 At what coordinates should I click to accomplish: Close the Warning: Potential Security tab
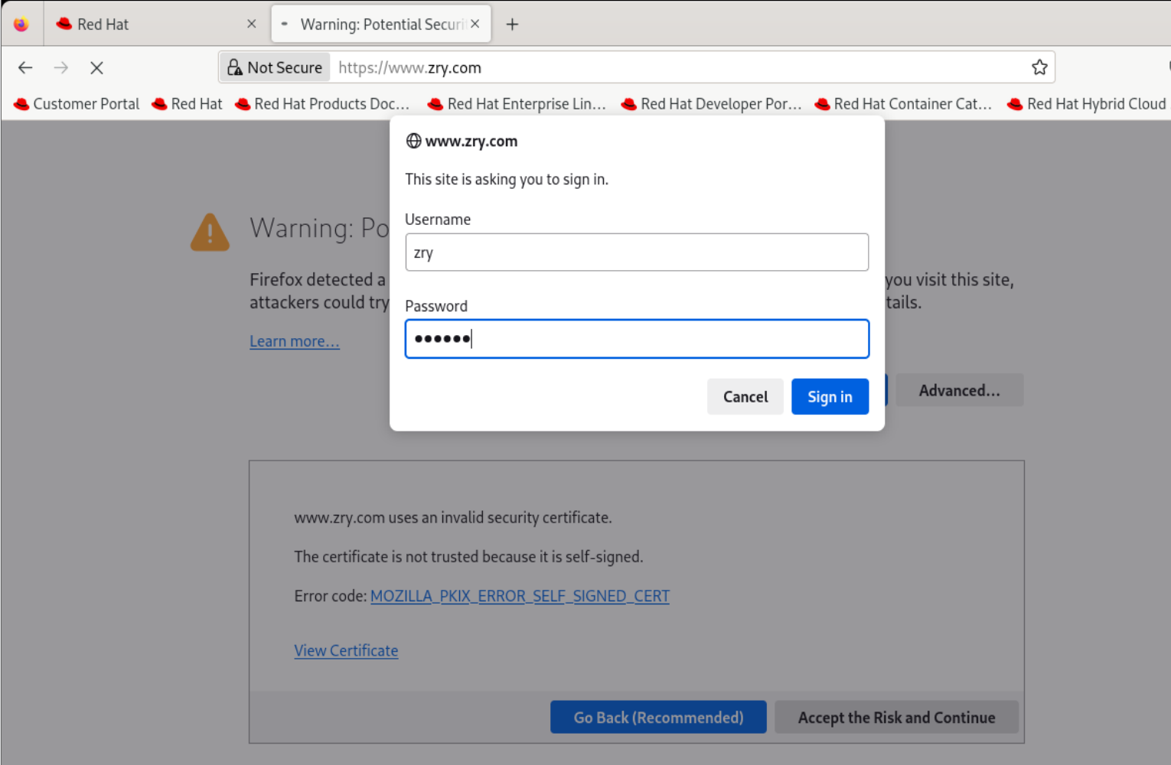[475, 24]
